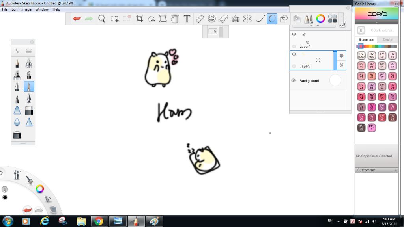Open the Draw Styles shapes tool
The height and width of the screenshot is (227, 404).
pos(284,19)
